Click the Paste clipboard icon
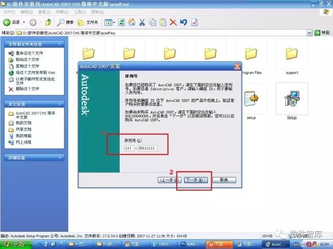 pos(163,22)
